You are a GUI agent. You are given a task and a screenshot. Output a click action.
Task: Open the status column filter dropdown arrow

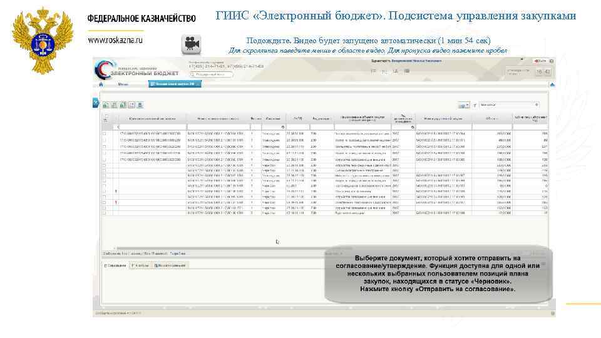[x=283, y=127]
